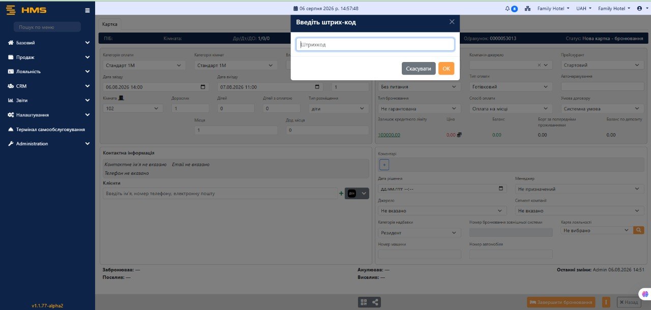Click the menu search field Пошук по меню
Image resolution: width=651 pixels, height=310 pixels.
click(x=47, y=27)
